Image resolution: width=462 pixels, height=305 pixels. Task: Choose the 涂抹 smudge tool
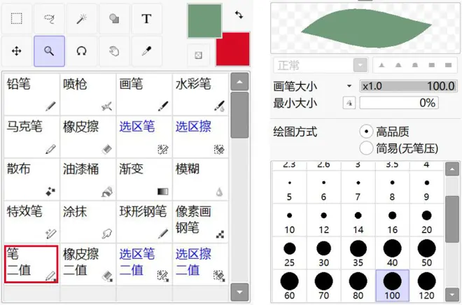(x=87, y=221)
